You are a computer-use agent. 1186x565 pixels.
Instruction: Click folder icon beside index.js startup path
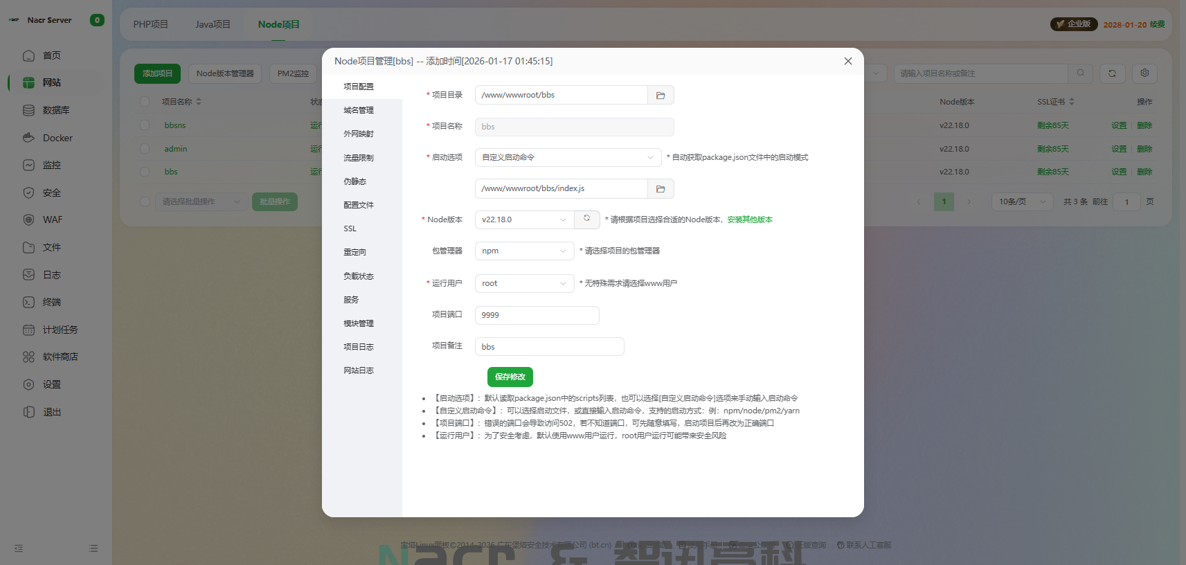(x=661, y=189)
